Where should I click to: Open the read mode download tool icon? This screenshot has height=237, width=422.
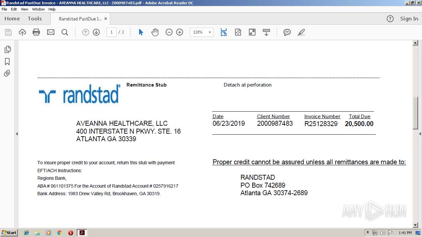point(266,32)
